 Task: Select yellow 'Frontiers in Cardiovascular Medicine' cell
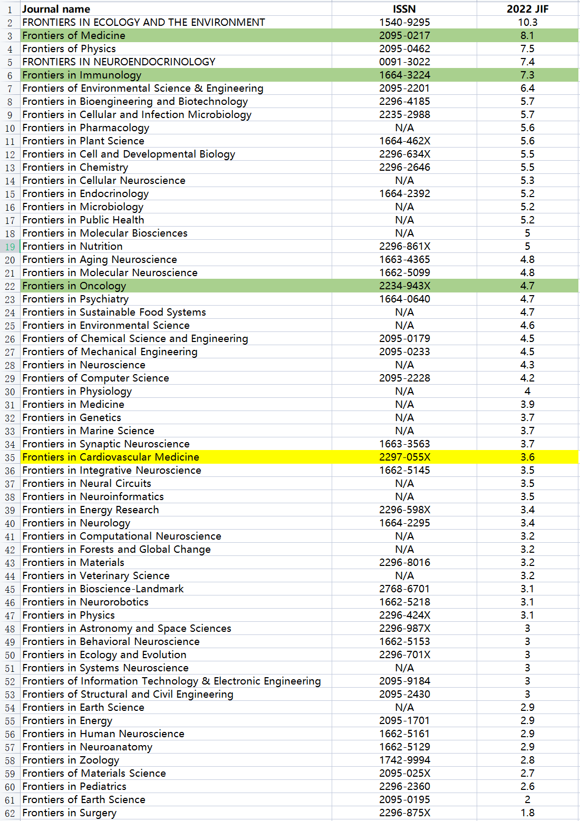[176, 457]
